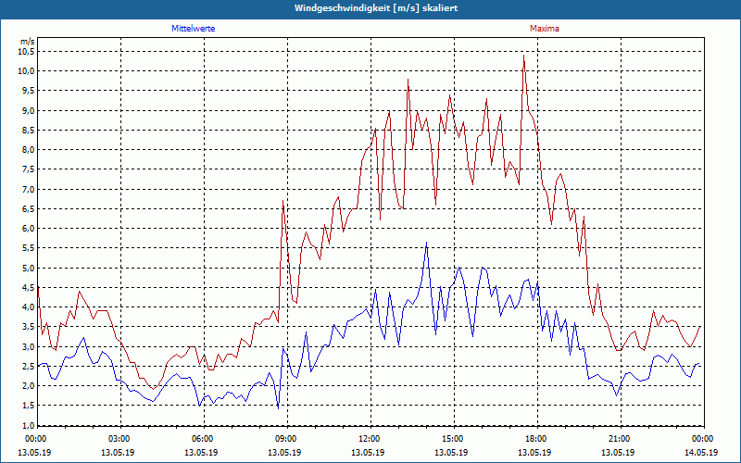Click the y-axis value '1,5'

click(29, 406)
